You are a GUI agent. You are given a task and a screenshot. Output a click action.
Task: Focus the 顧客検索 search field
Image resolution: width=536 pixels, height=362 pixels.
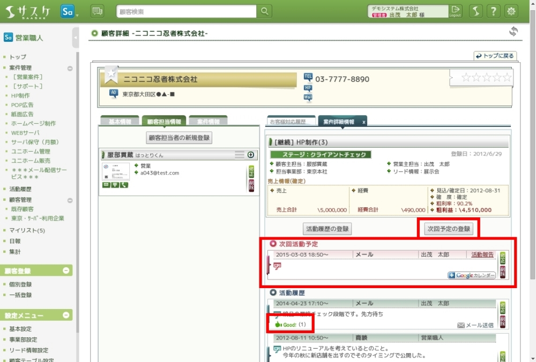coord(187,11)
